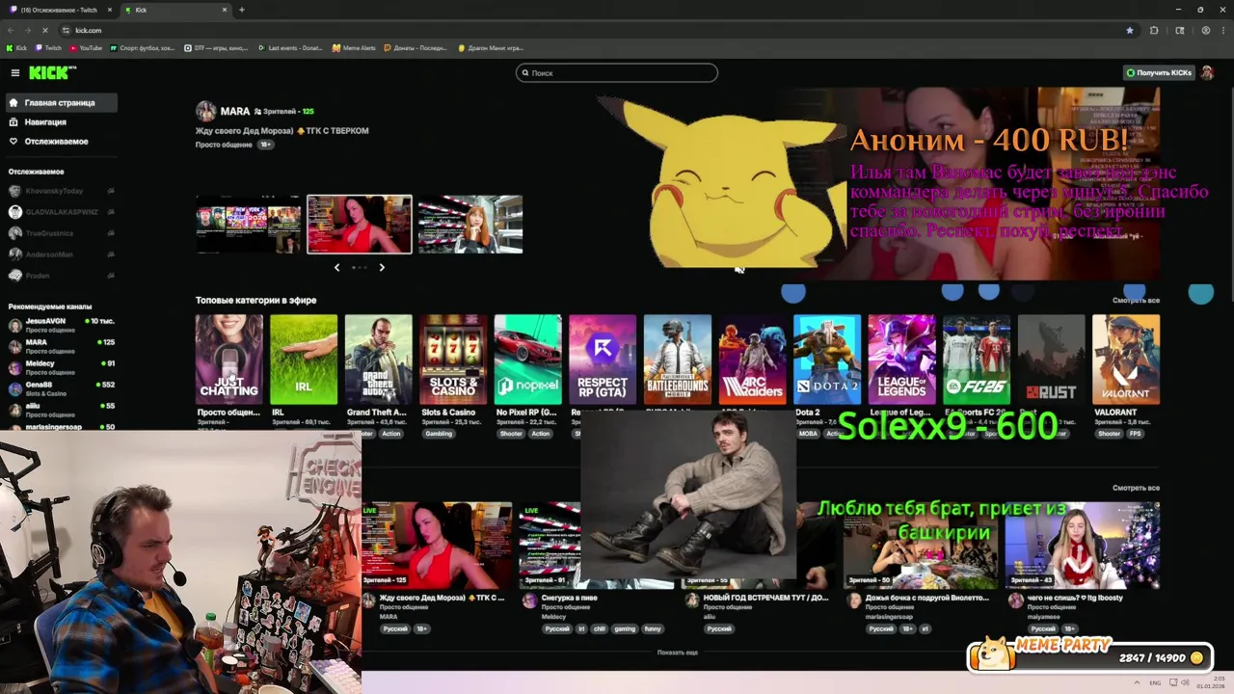Click the FPS tag under VALORANT
Image resolution: width=1234 pixels, height=694 pixels.
click(x=1136, y=434)
